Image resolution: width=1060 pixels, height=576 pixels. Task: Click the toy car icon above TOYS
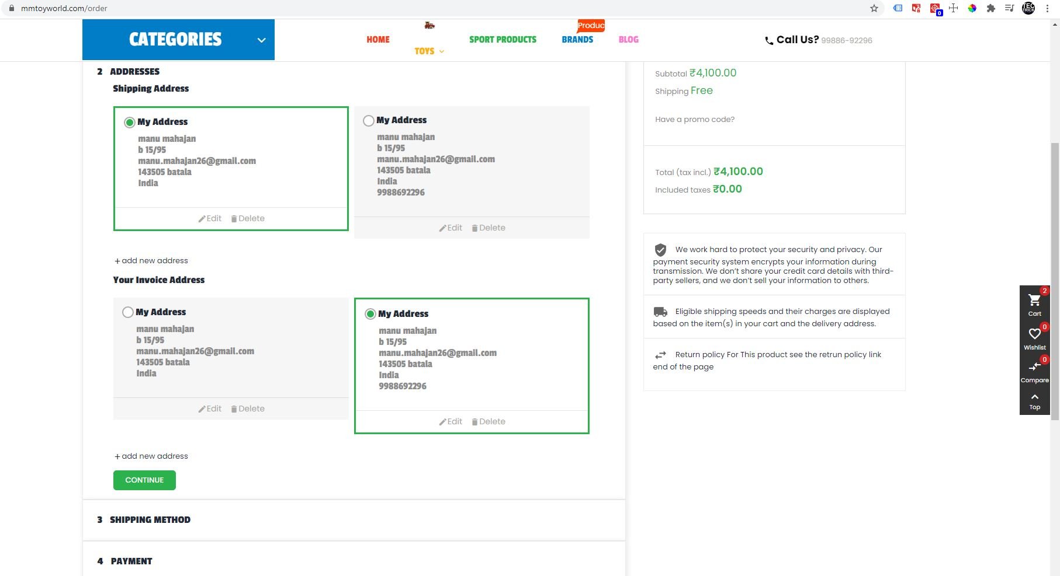coord(429,25)
